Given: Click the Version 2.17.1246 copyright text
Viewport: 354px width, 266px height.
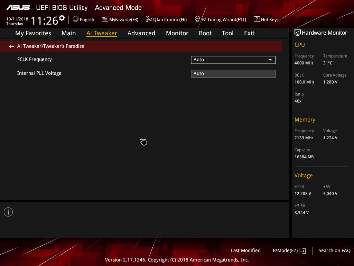Looking at the screenshot, I should 177,260.
